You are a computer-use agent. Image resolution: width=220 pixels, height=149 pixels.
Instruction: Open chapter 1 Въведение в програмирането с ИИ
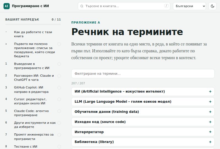[32, 66]
